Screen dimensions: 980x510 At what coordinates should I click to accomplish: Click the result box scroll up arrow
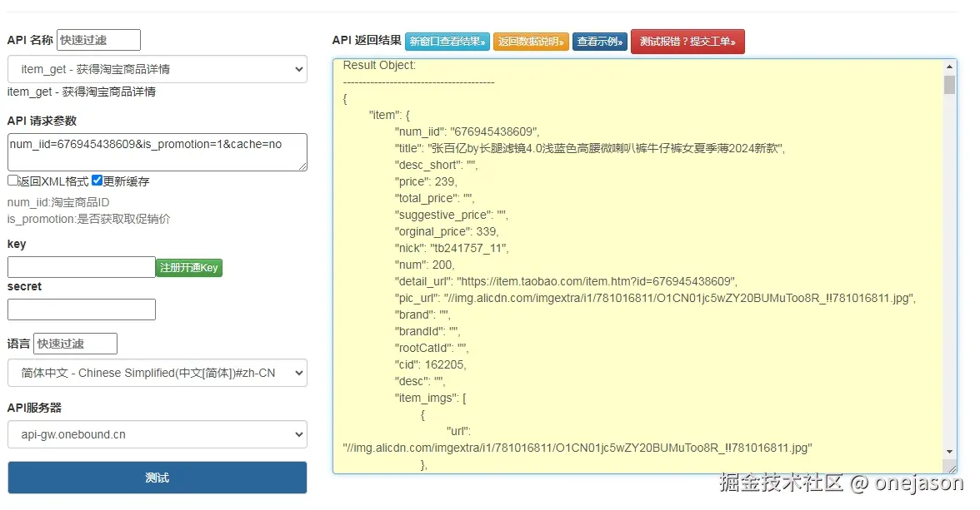click(x=949, y=67)
